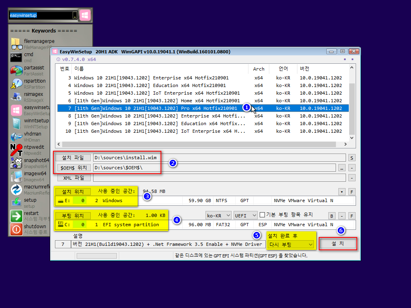
Task: Expand the easywinsetup keyword combo box arrow
Action: (75, 16)
